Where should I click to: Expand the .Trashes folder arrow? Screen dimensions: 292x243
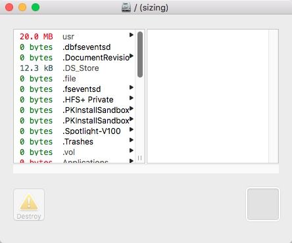click(x=132, y=140)
